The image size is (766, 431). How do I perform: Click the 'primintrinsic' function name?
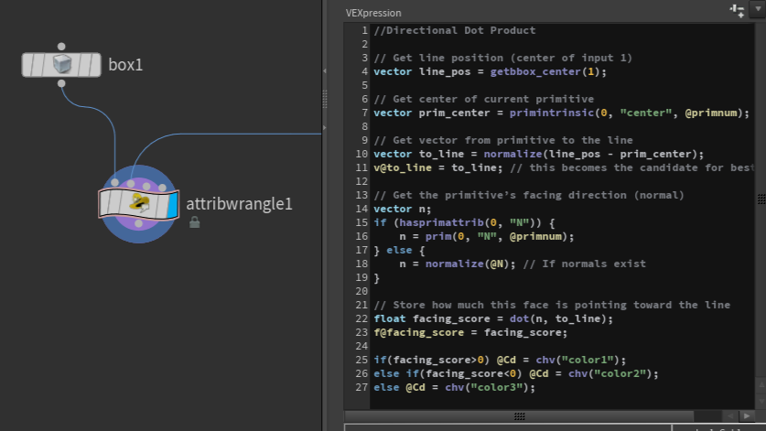550,113
